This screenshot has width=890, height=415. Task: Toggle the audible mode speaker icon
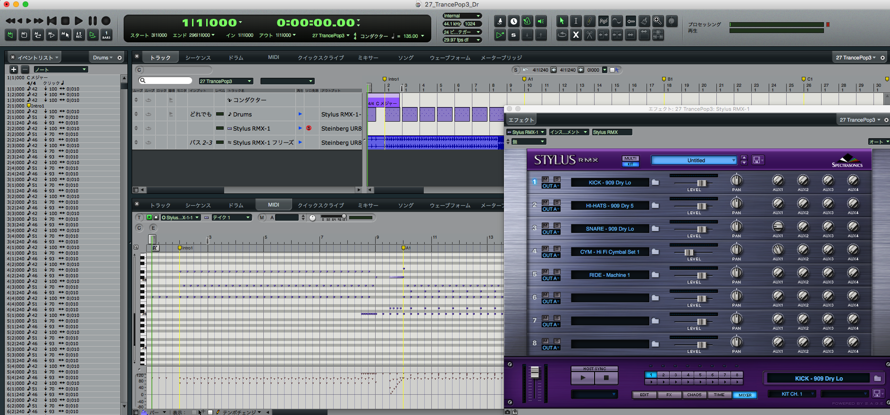tap(541, 21)
